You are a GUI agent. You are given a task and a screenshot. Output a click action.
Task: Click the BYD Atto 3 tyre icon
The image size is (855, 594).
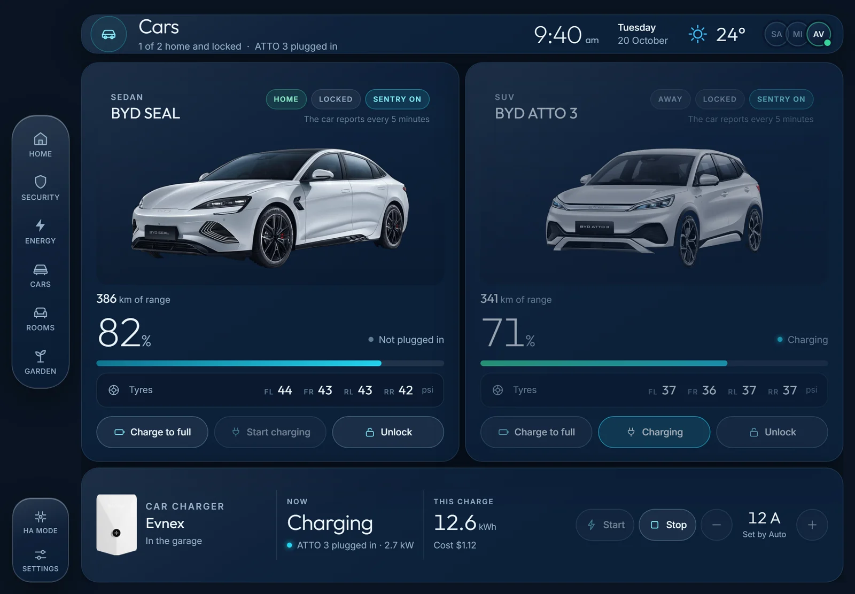(498, 390)
